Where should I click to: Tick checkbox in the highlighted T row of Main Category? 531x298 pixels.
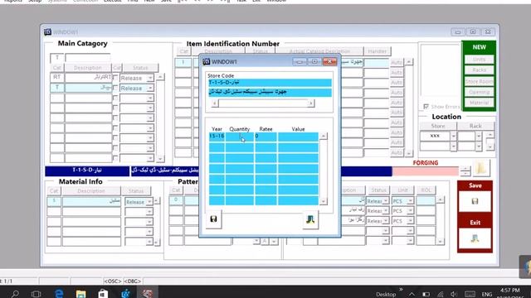coord(115,88)
